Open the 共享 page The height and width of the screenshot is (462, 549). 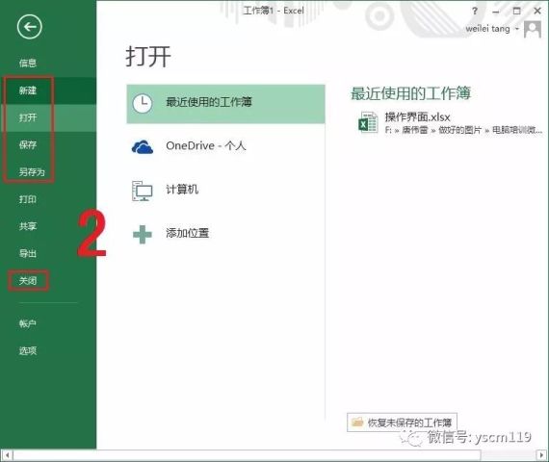pos(28,226)
